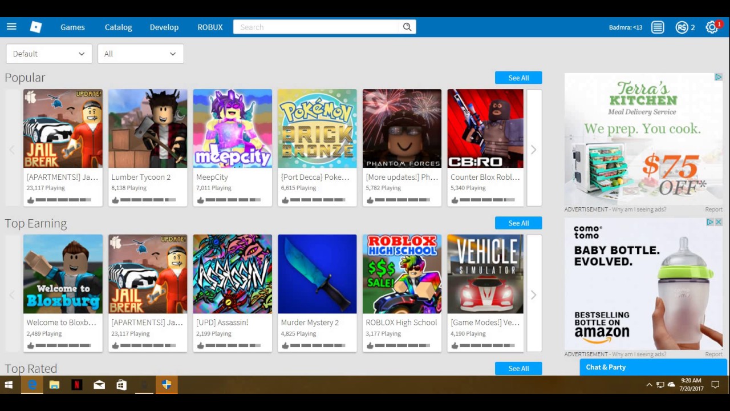Click thumbs-up rating on Lumber Tycoon 2
Viewport: 730px width, 411px height.
(115, 200)
